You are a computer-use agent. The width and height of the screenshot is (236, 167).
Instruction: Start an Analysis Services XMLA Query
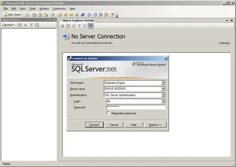coord(46,15)
